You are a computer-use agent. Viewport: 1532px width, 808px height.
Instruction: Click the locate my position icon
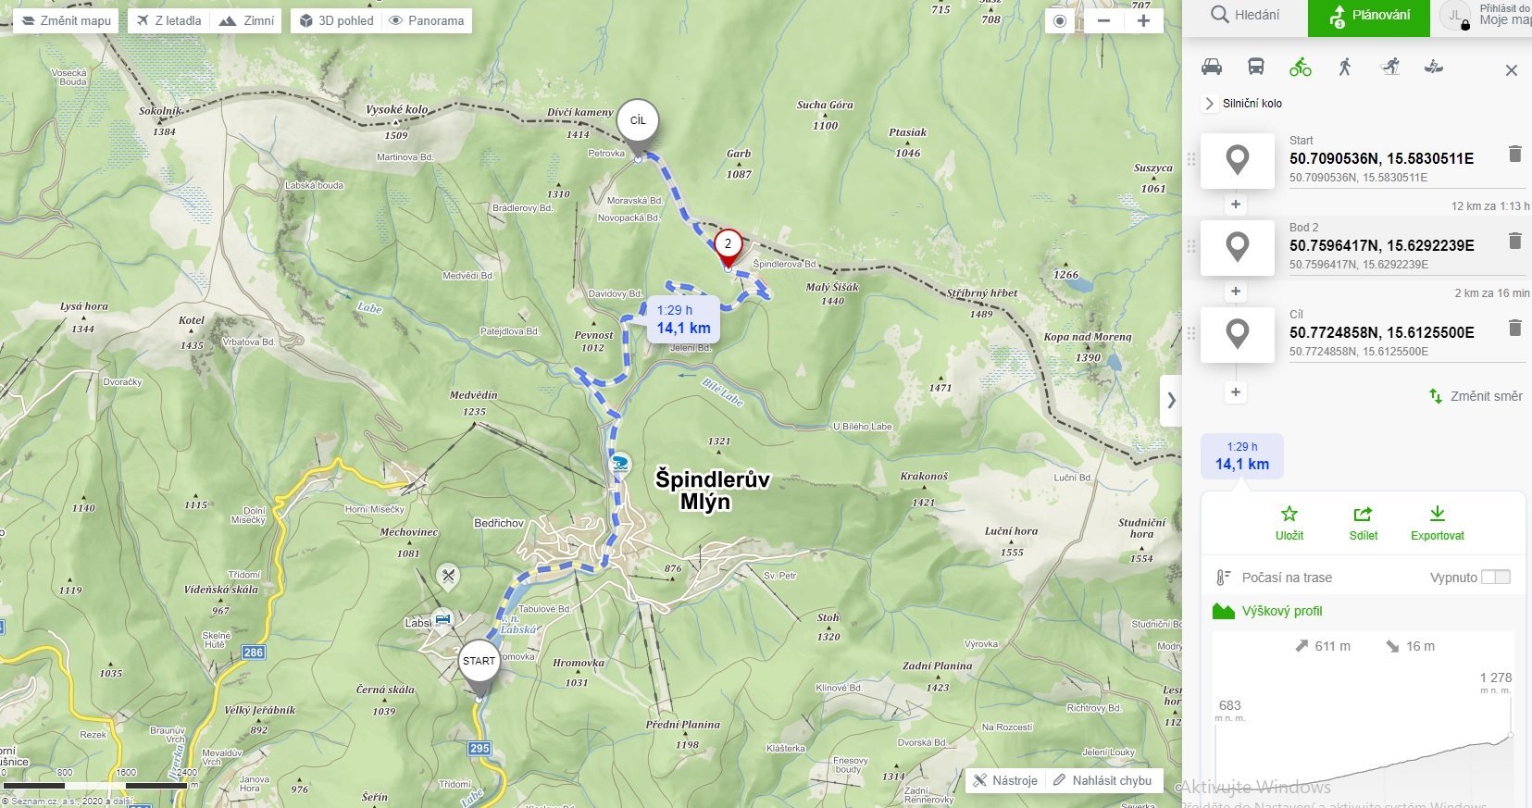(x=1060, y=21)
